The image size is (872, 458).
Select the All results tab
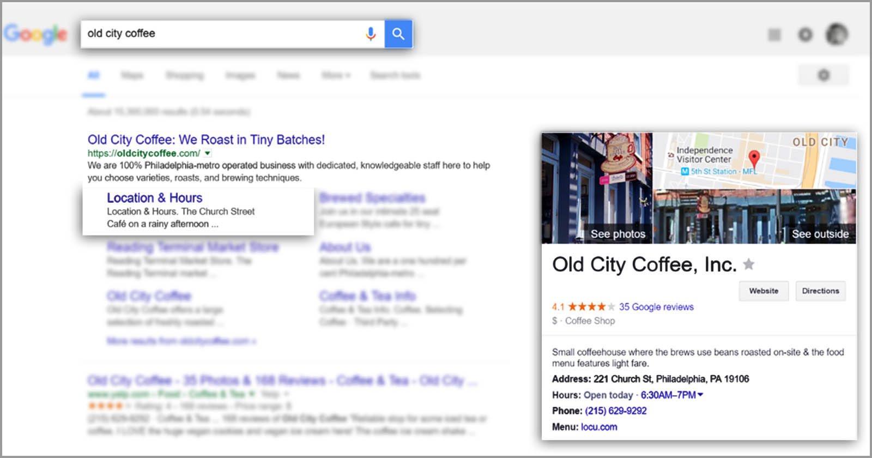[x=94, y=75]
